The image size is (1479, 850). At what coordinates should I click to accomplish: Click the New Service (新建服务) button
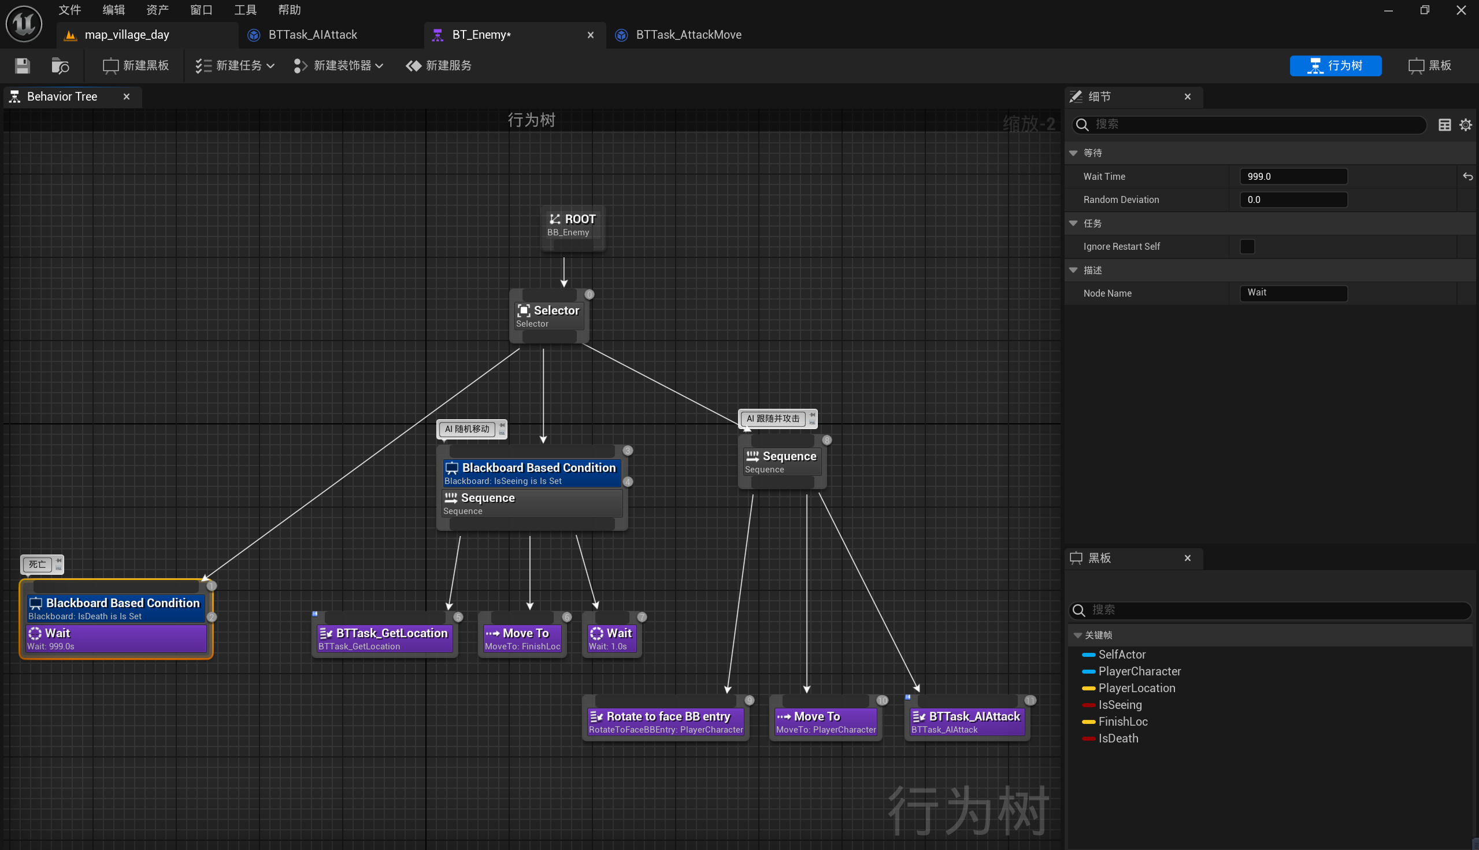pos(439,65)
